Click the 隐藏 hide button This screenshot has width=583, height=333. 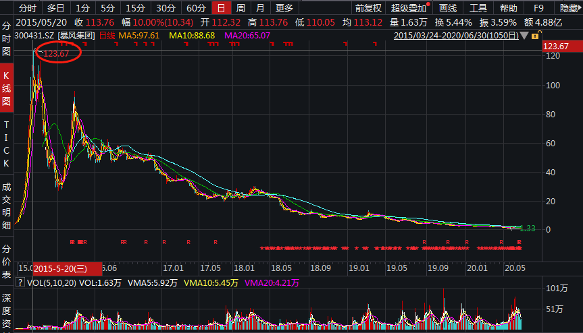[569, 8]
